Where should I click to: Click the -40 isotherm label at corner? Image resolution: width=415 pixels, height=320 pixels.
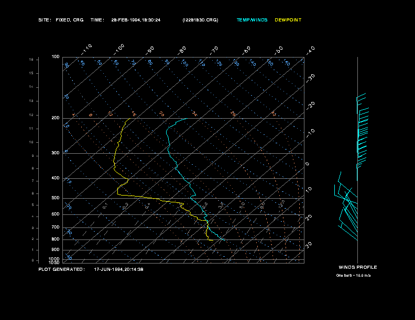[310, 51]
